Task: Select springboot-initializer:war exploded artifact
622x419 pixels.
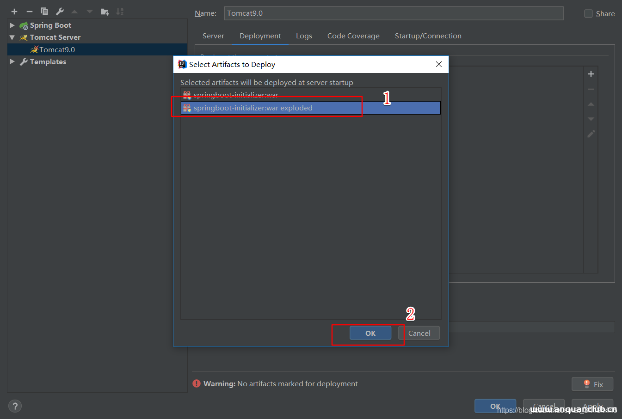Action: [x=253, y=108]
